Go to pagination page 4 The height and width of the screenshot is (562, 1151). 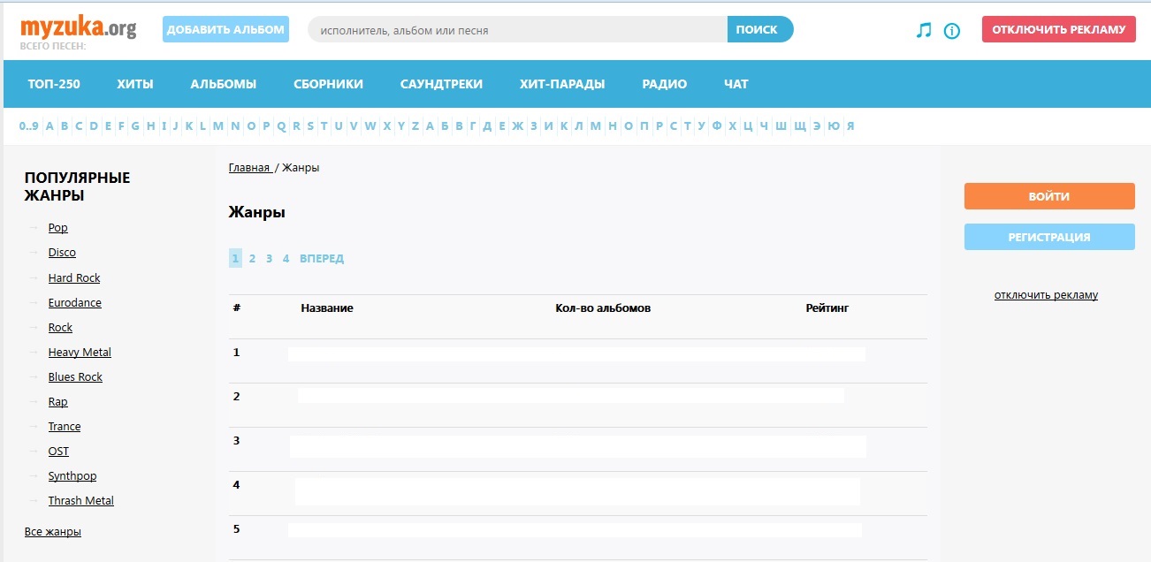[x=286, y=259]
